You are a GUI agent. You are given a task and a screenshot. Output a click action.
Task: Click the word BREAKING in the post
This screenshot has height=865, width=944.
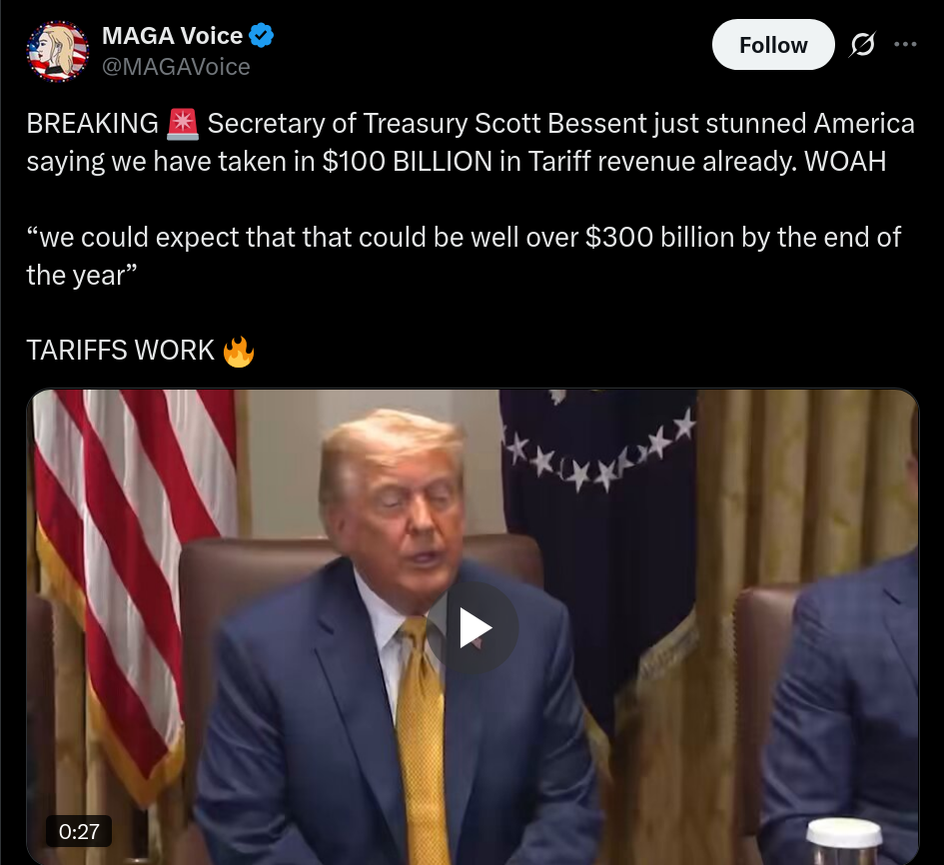(93, 124)
